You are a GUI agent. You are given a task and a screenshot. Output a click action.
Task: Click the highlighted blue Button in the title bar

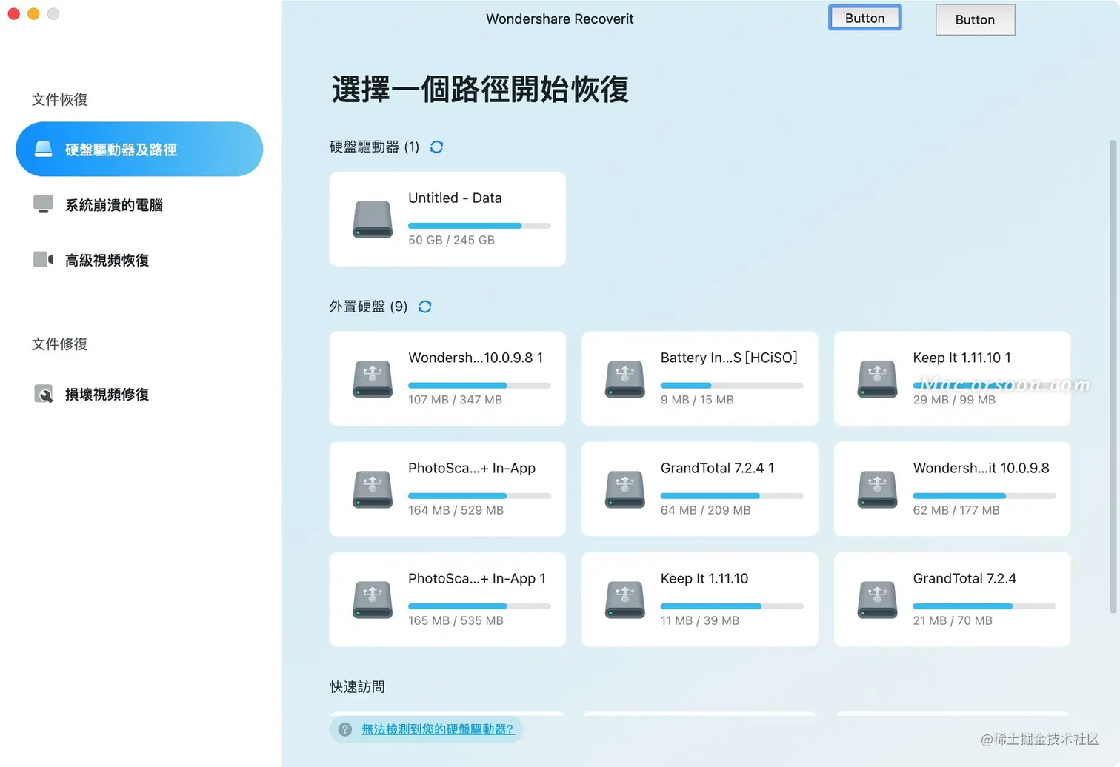864,18
